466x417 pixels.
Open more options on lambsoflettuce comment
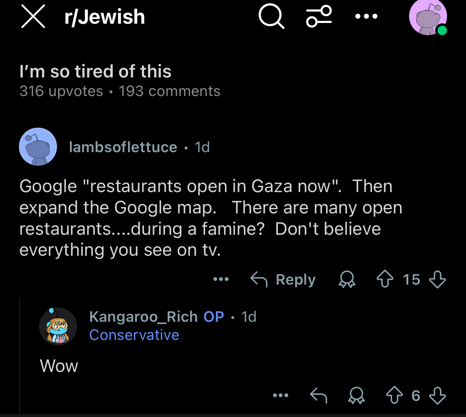pos(221,279)
